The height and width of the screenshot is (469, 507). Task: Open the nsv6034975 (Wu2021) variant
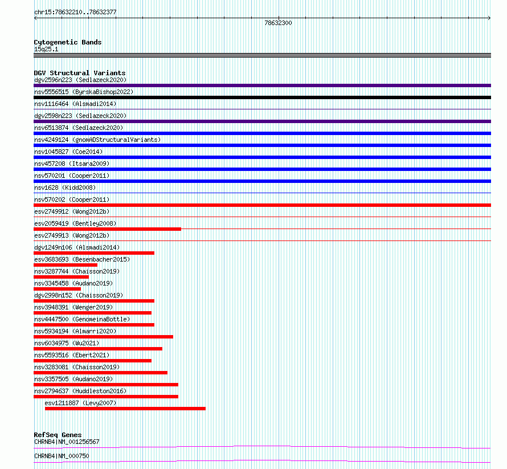tap(67, 343)
